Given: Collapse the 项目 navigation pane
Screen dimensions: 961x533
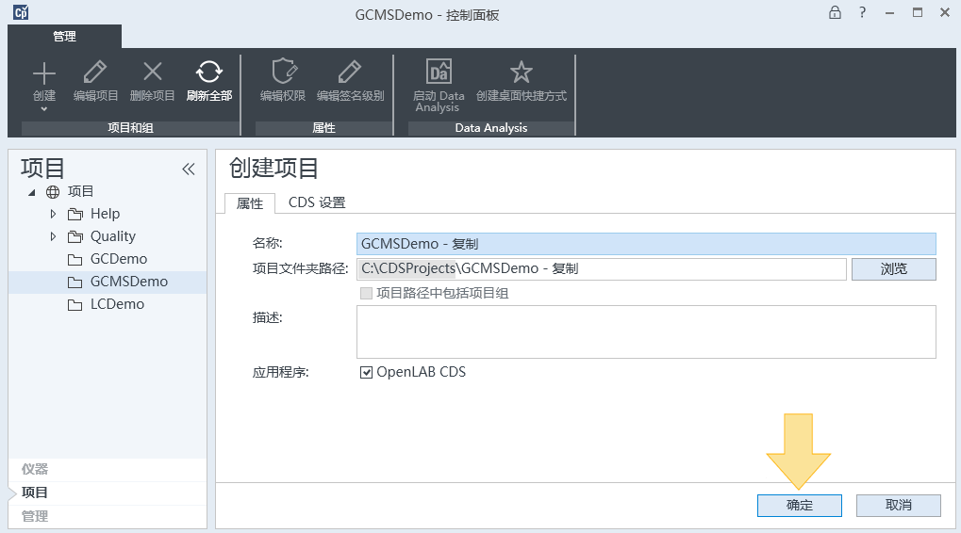Looking at the screenshot, I should click(x=189, y=170).
